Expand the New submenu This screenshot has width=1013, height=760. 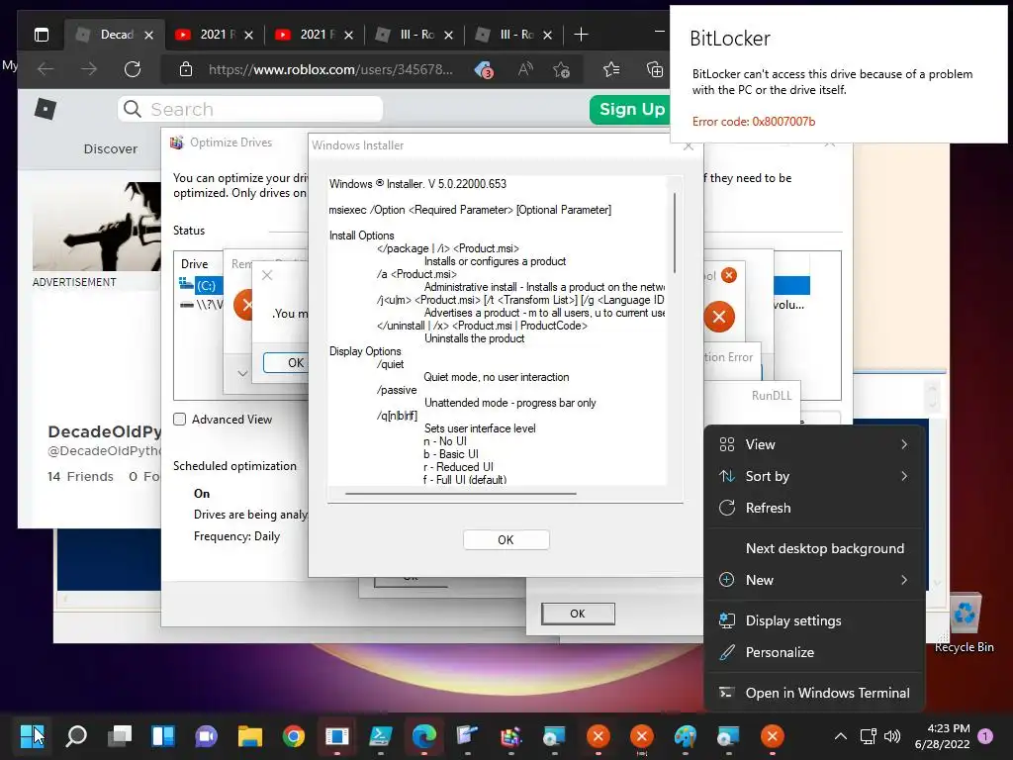(x=814, y=580)
